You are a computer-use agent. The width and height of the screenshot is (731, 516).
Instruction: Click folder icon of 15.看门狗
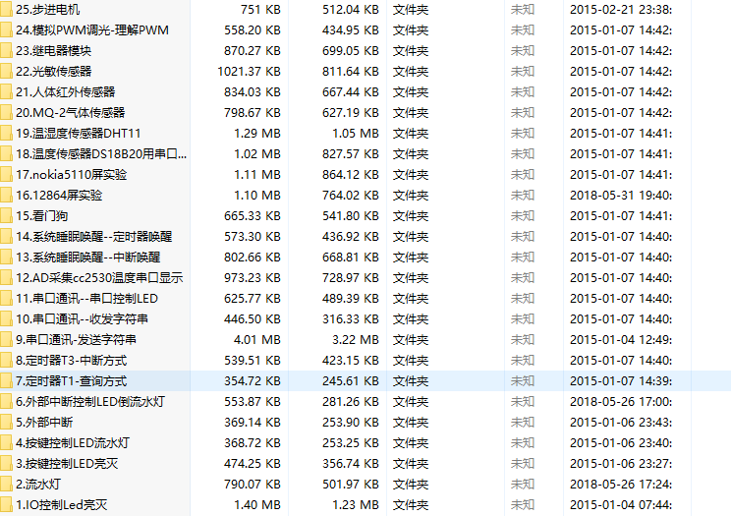[6, 215]
